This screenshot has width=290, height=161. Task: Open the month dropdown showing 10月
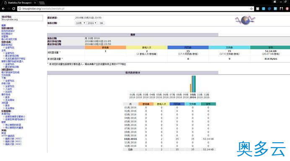[x=80, y=23]
